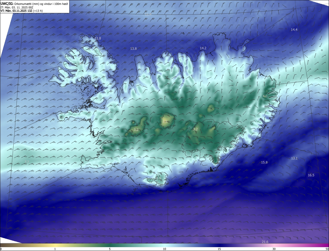Click the color bar tick label 0

(1, 249)
